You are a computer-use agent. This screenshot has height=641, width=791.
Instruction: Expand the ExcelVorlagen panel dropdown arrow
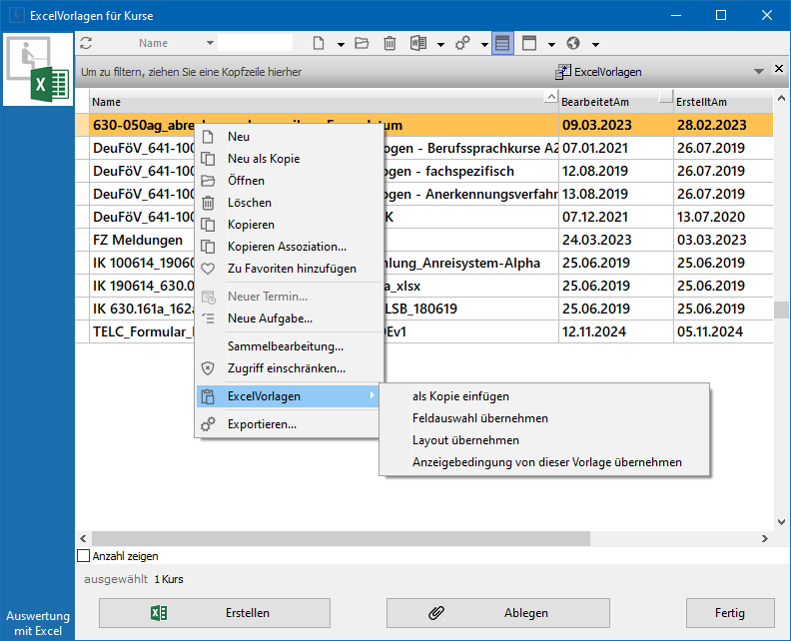758,72
